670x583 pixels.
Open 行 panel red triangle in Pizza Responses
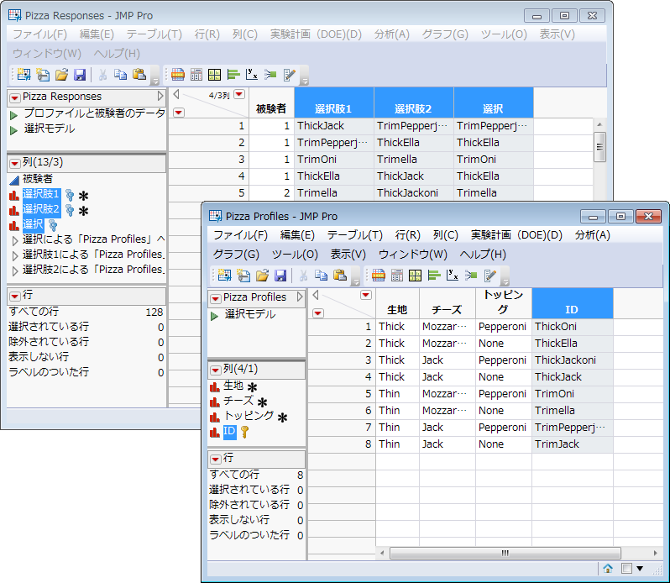(x=14, y=296)
